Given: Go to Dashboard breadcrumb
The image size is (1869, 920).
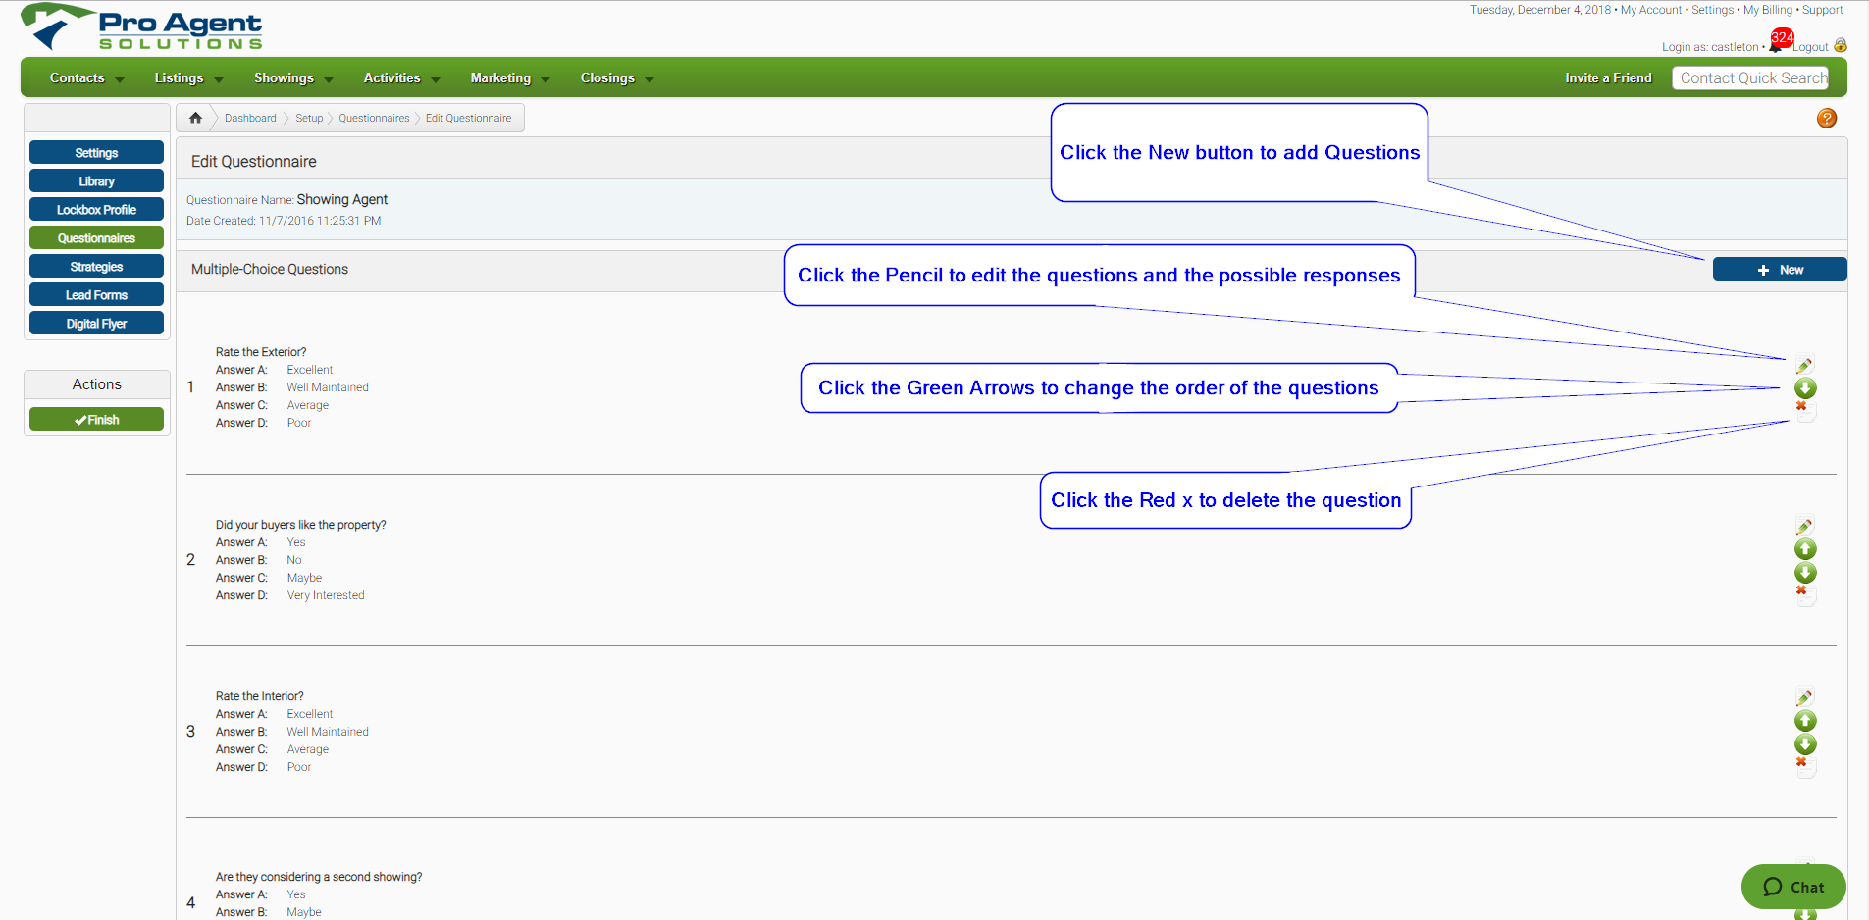Looking at the screenshot, I should (x=250, y=118).
